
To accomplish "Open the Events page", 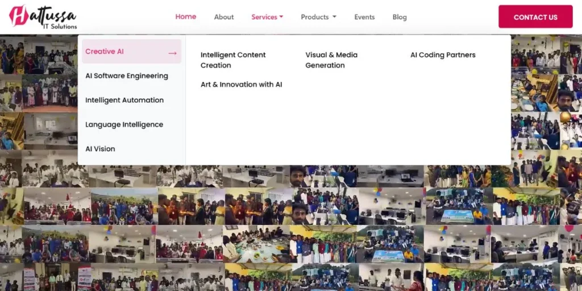I will (x=364, y=17).
